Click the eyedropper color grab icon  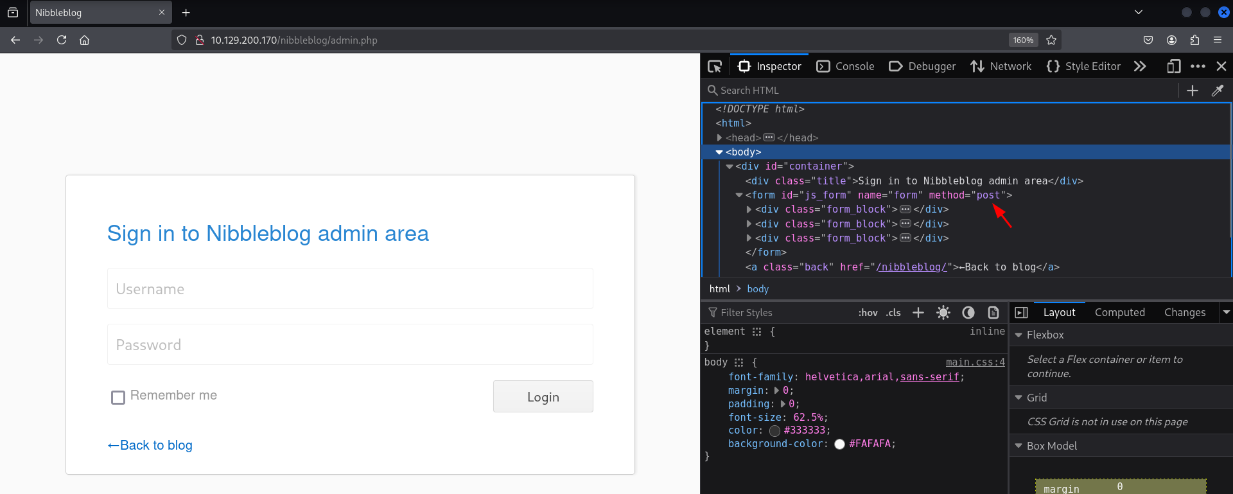[x=1217, y=91]
